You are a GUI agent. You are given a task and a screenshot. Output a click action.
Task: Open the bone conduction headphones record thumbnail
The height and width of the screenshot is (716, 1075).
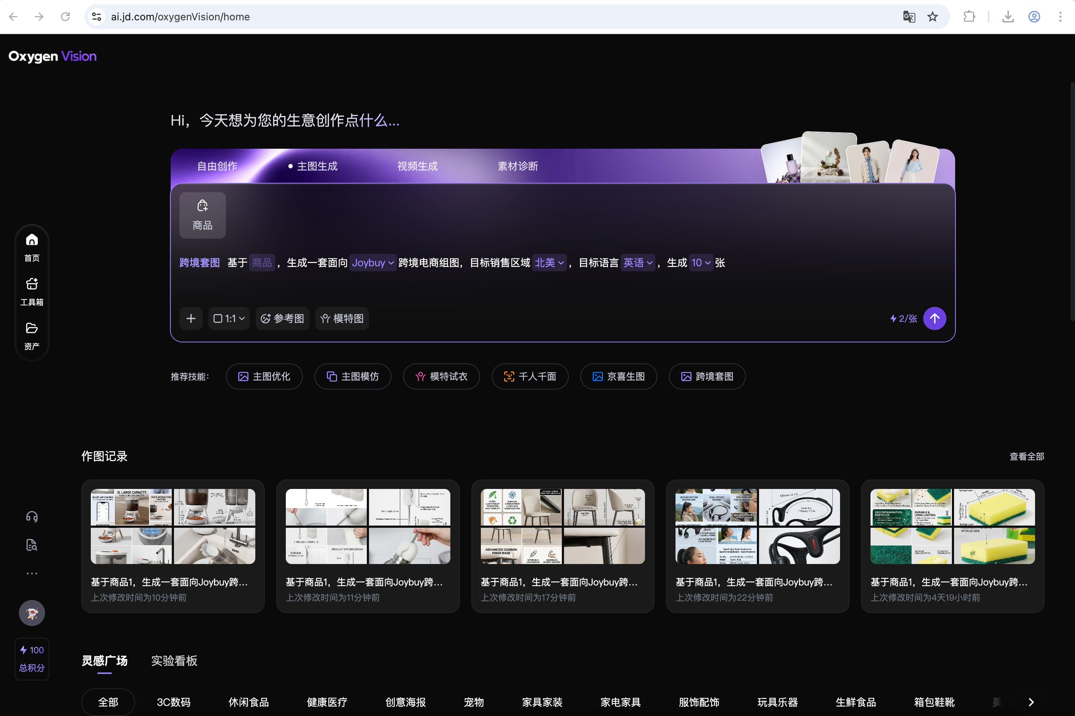tap(757, 526)
